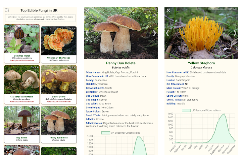This screenshot has width=241, height=163.
Task: Go to next photo of Yellow Staghorn
Action: [235, 33]
